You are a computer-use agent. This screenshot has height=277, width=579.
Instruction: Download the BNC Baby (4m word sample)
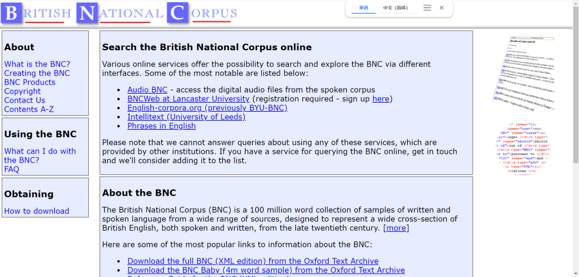(266, 270)
